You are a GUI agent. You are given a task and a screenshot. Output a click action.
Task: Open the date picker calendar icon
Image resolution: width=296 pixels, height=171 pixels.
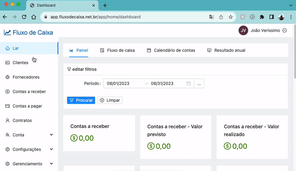click(x=188, y=83)
